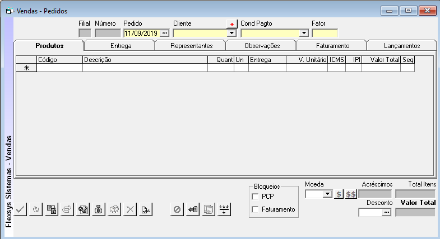Click the red plus add-client button

click(x=232, y=24)
